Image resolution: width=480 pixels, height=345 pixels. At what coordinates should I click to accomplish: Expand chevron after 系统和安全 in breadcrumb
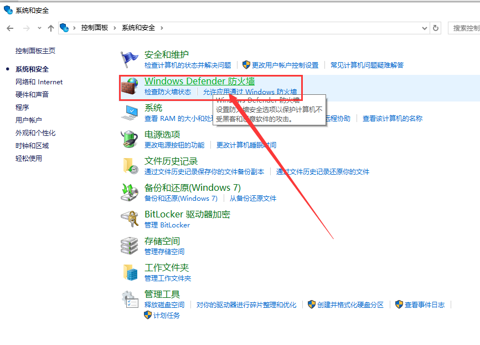coord(162,28)
